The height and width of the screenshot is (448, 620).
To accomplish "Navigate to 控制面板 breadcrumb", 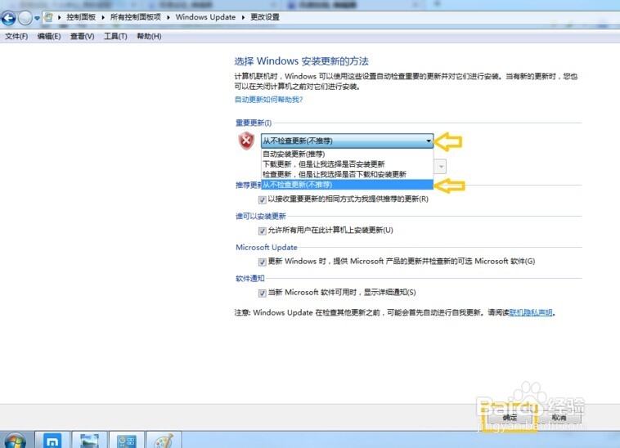I will pos(81,17).
